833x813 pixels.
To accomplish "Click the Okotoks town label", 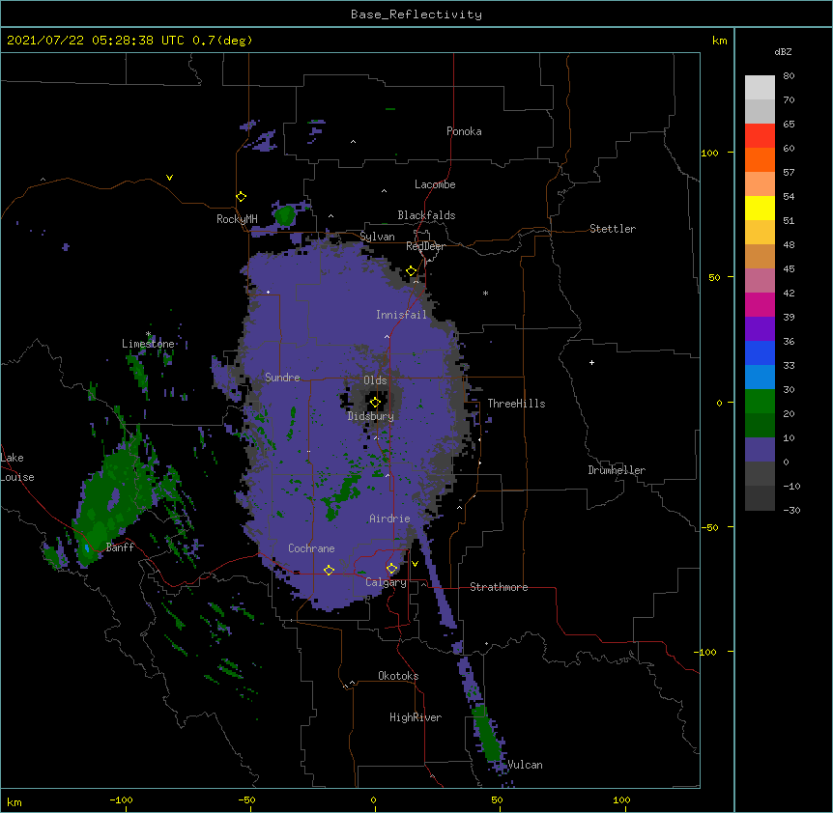I will [x=398, y=676].
